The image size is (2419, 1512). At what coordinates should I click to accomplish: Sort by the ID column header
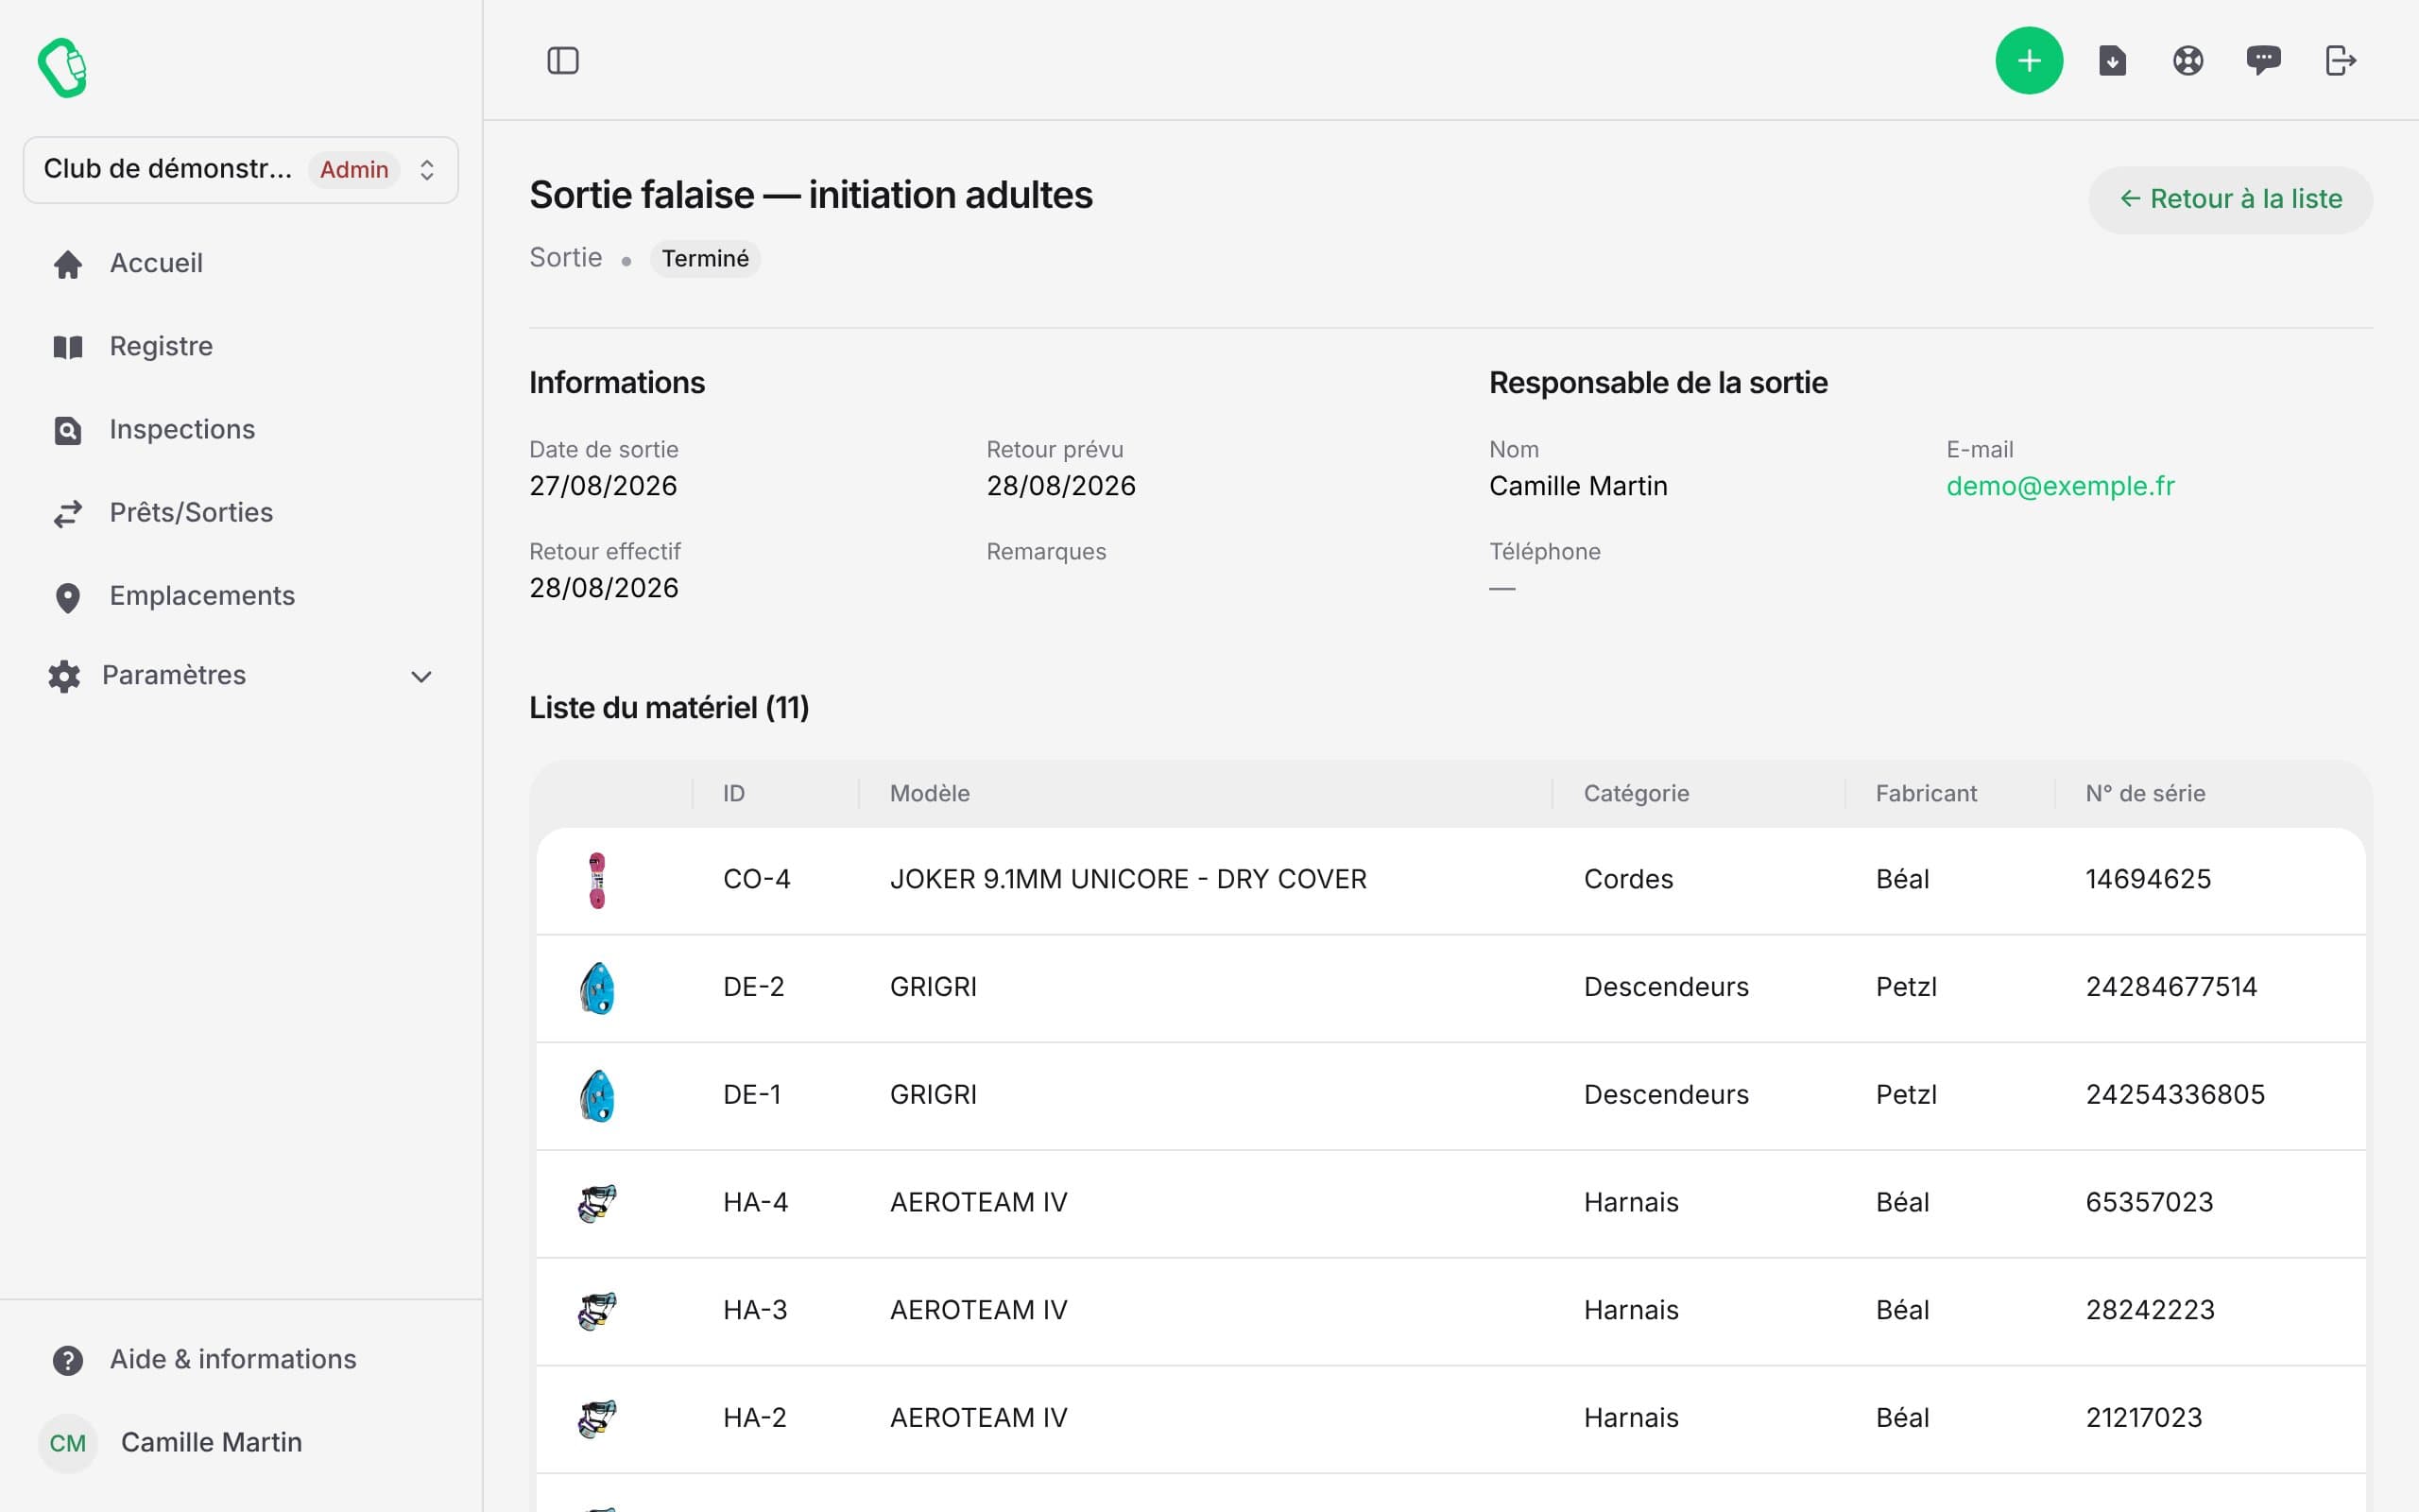[733, 794]
